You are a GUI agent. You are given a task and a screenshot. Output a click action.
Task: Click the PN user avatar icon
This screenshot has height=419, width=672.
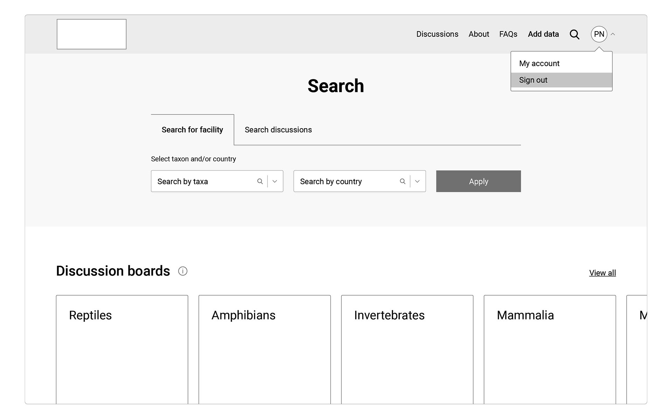pos(599,34)
